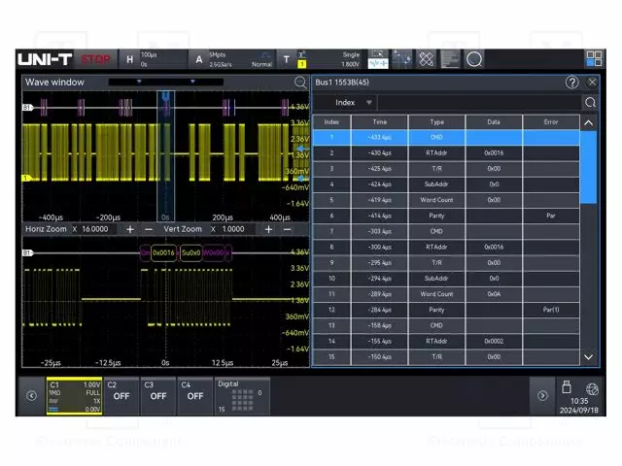
Task: Click the network globe icon
Action: click(x=592, y=388)
